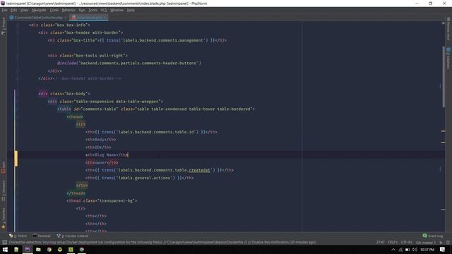452x254 pixels.
Task: Show hidden system tray icons
Action: (393, 249)
